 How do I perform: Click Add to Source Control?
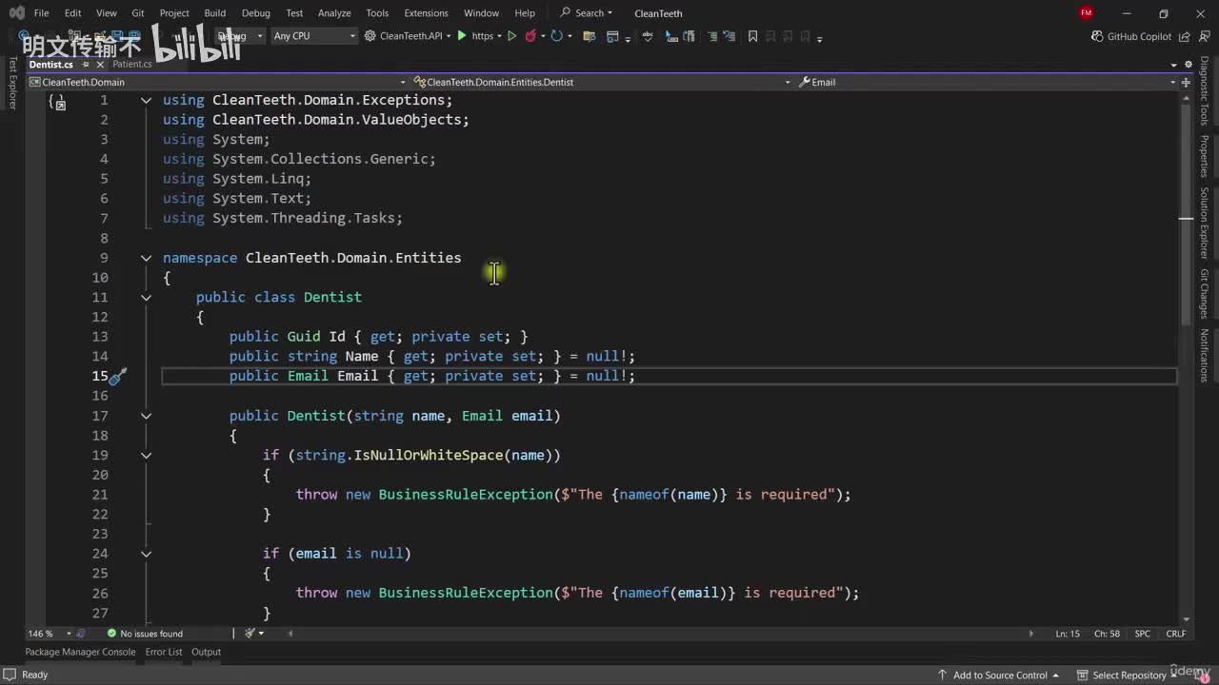1000,675
